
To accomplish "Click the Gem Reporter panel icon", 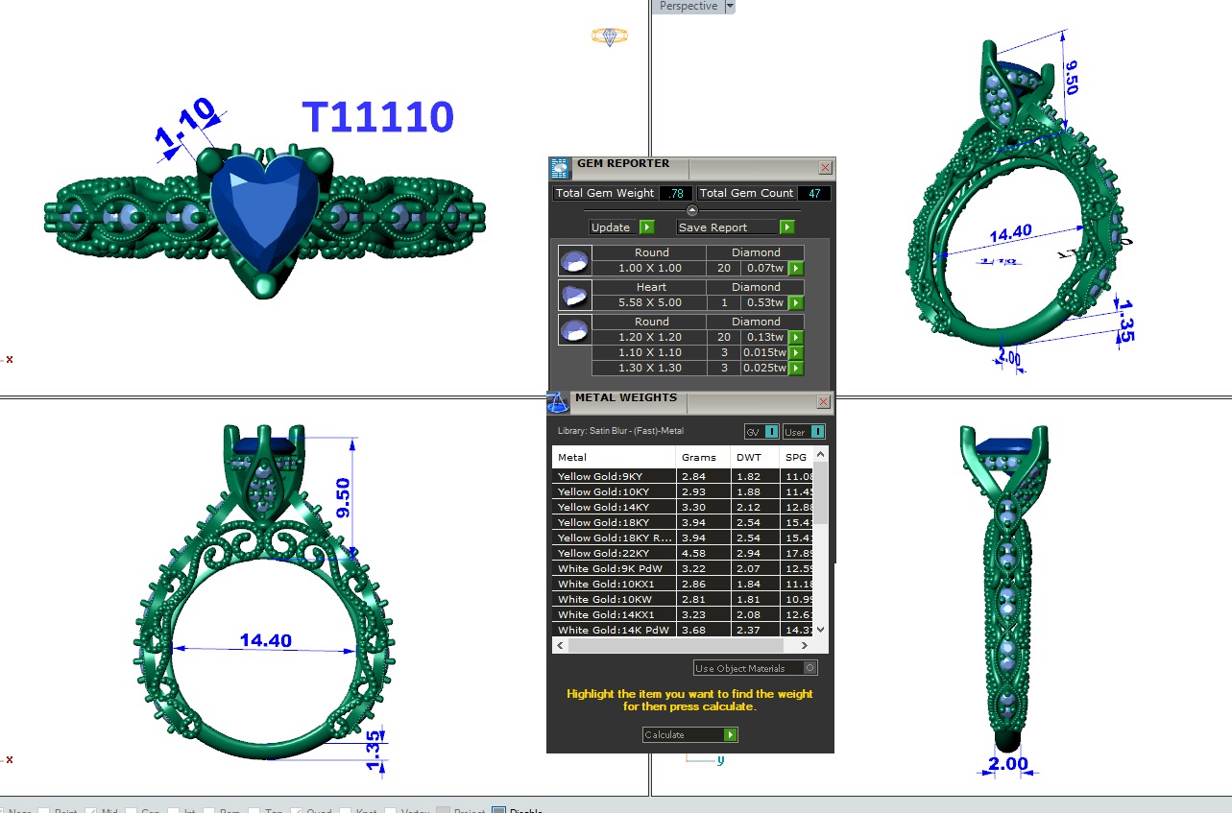I will (x=560, y=168).
